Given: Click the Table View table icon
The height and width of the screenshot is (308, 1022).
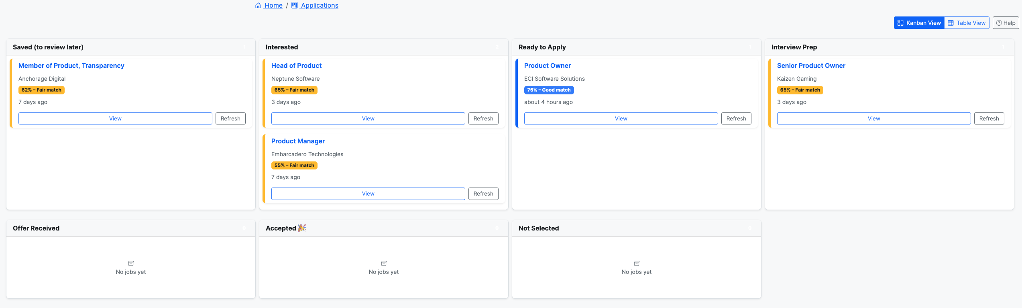Looking at the screenshot, I should (951, 23).
